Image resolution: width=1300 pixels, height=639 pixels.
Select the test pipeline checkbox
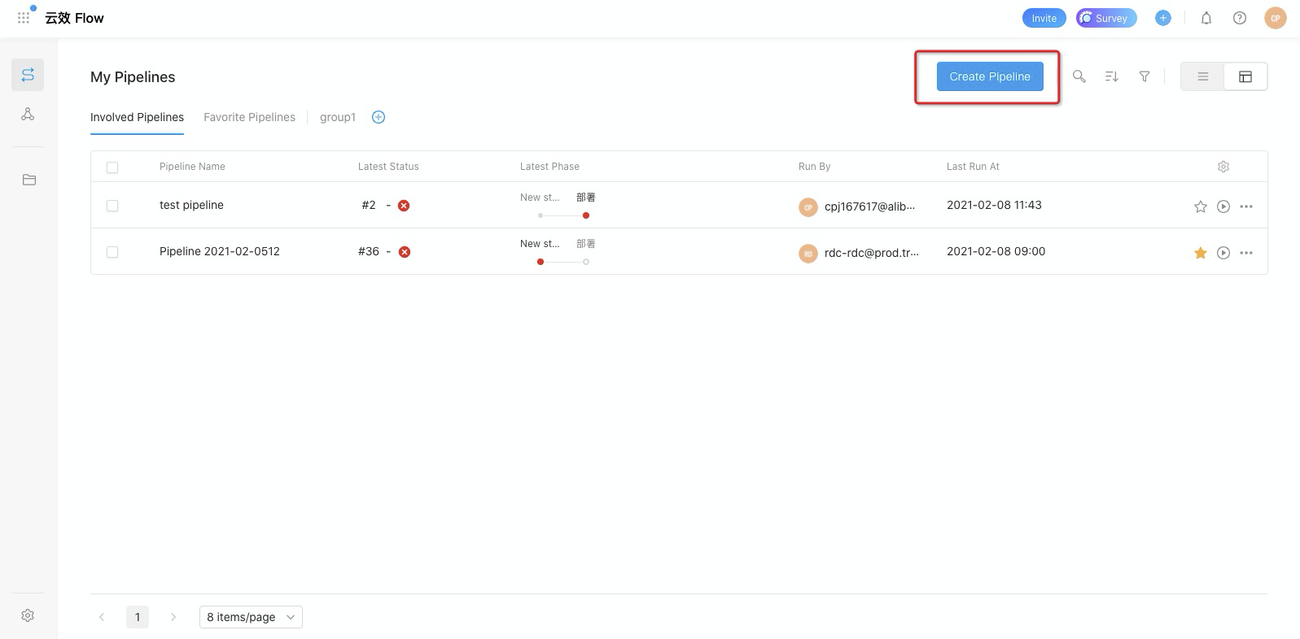(112, 206)
